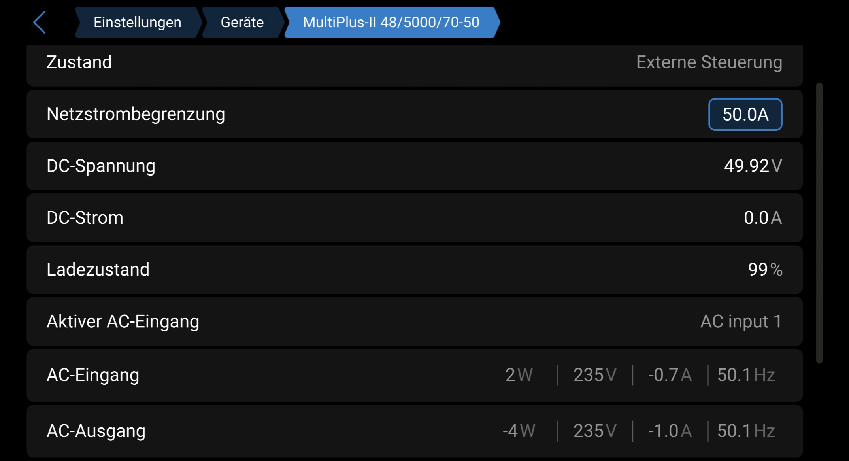Screen dimensions: 849x461
Task: Select the Netzstrombegrenzung label
Action: [136, 114]
